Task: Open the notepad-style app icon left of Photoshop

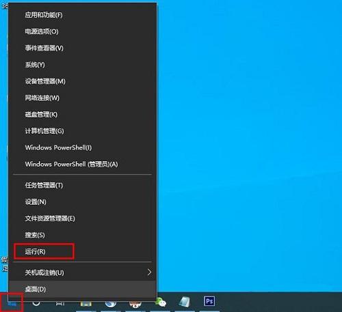Action: tap(185, 302)
